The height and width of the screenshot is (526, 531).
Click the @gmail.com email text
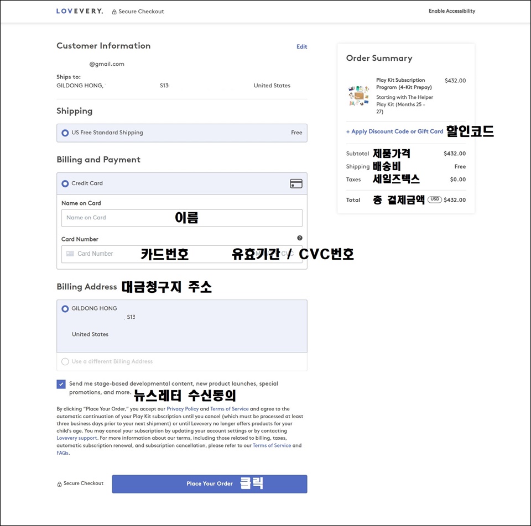pyautogui.click(x=107, y=64)
